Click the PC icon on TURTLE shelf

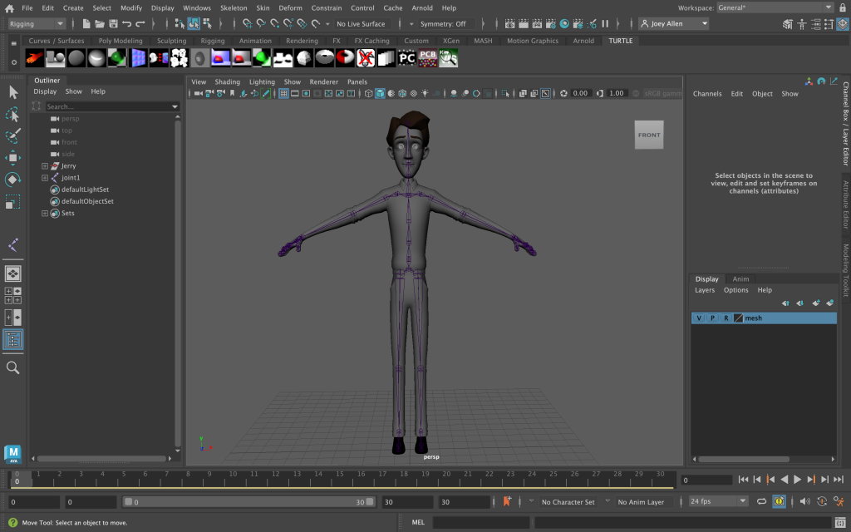click(406, 58)
